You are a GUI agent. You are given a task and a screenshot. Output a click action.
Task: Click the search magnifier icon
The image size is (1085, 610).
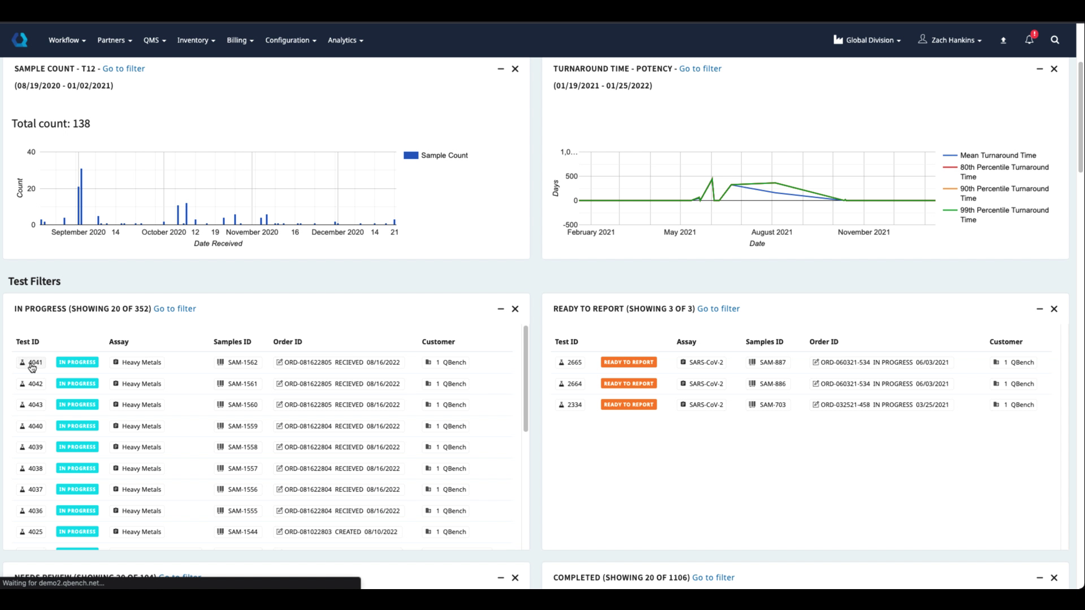(1054, 40)
